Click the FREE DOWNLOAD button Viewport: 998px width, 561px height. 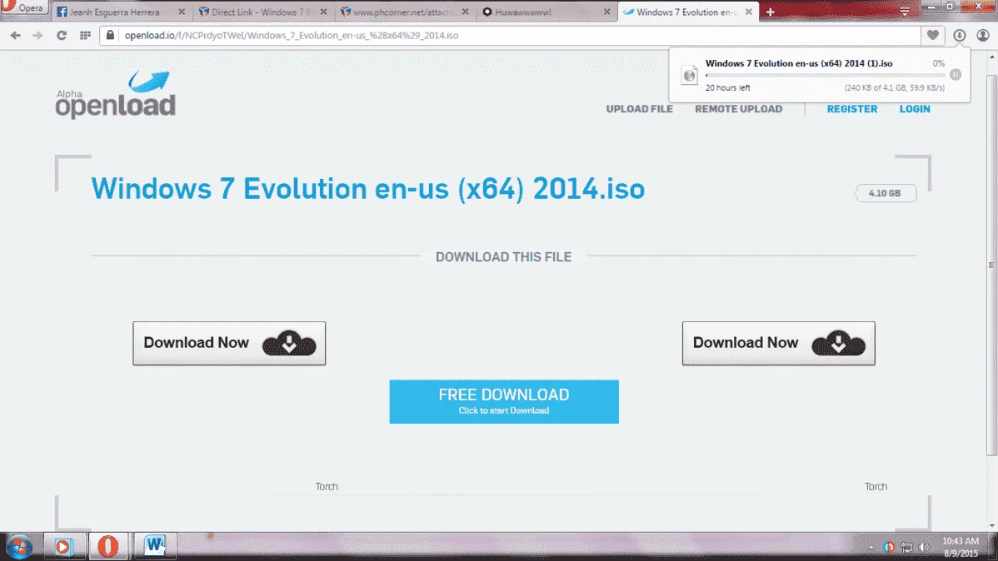(x=503, y=401)
